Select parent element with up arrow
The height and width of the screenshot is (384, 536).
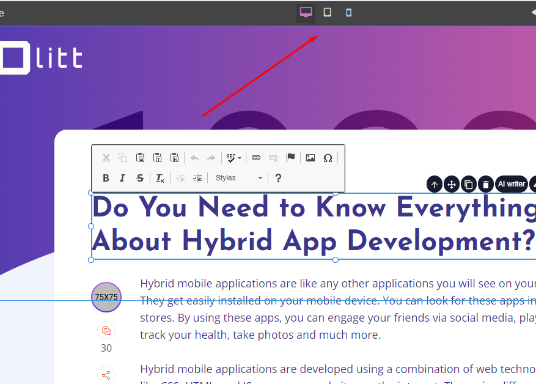pyautogui.click(x=435, y=185)
